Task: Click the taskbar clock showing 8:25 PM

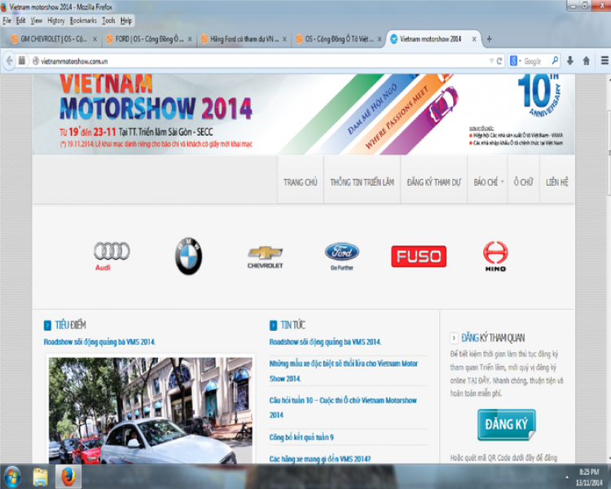Action: [x=589, y=477]
